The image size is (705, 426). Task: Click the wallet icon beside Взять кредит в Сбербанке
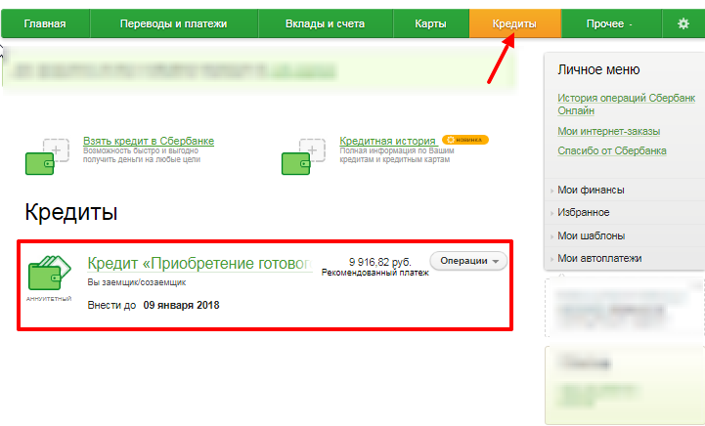point(47,156)
